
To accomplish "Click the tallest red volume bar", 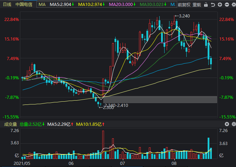I will pos(103,145).
